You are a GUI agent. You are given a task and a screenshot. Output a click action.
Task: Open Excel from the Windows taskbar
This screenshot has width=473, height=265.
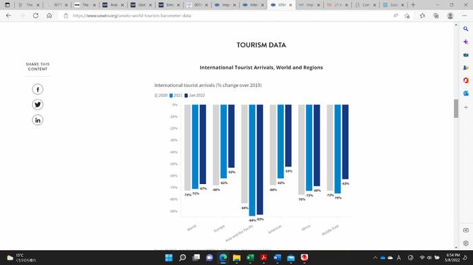pyautogui.click(x=250, y=258)
